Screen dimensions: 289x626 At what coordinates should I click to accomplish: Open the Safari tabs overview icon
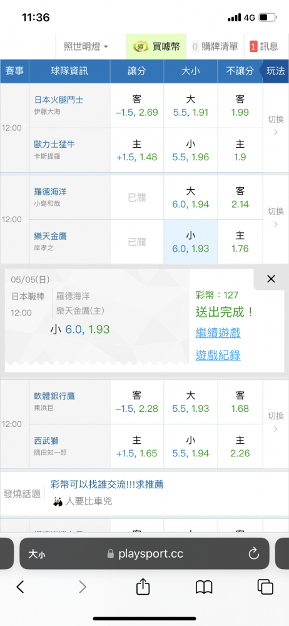click(265, 587)
